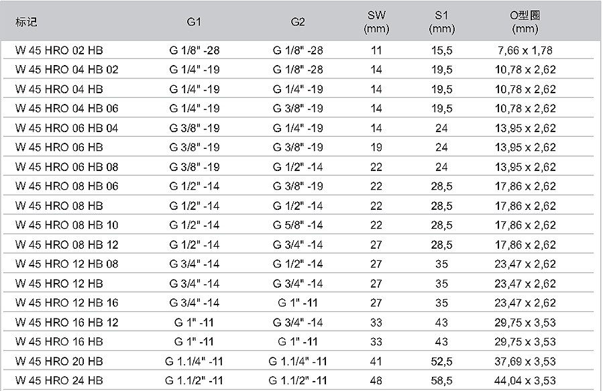This screenshot has width=603, height=391.
Task: Click O-ring value 44,04 x 3,53
Action: [x=525, y=380]
